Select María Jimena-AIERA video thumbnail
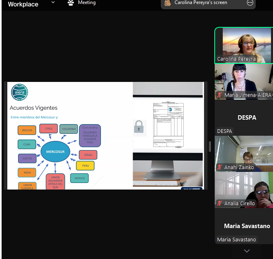The image size is (273, 259). click(244, 82)
